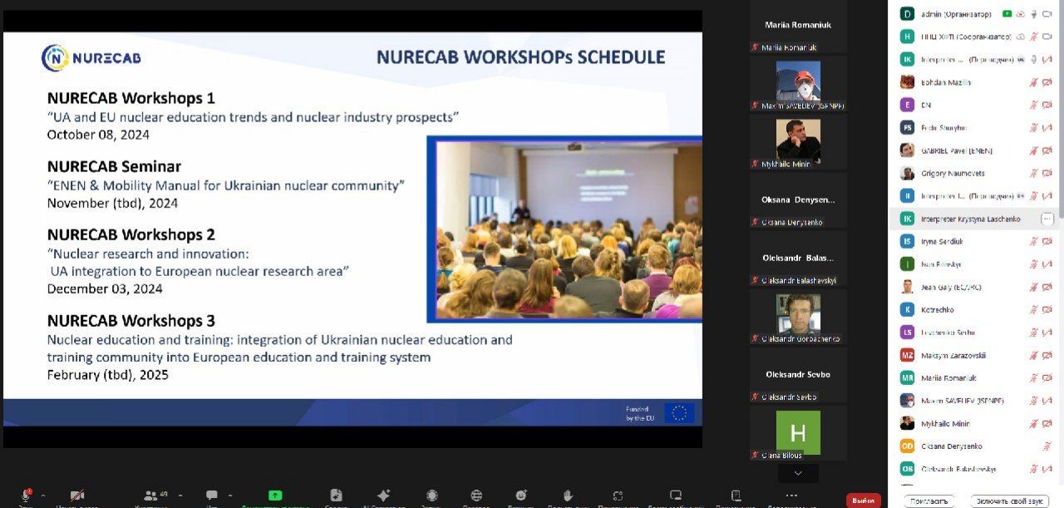Click the microphone icon on admin row

tap(1034, 13)
